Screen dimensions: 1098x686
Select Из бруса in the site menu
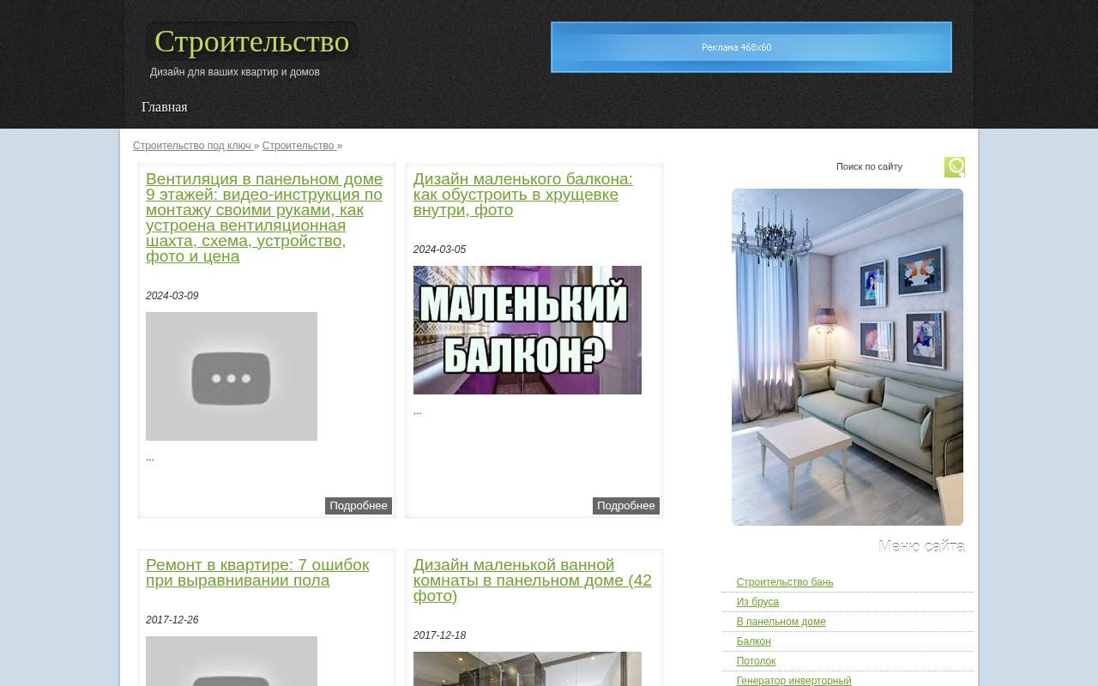point(757,602)
